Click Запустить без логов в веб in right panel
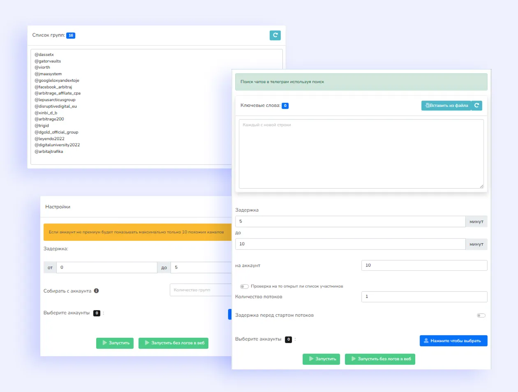This screenshot has width=518, height=392. 380,359
